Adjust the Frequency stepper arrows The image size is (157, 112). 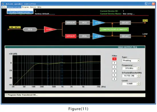138,68
